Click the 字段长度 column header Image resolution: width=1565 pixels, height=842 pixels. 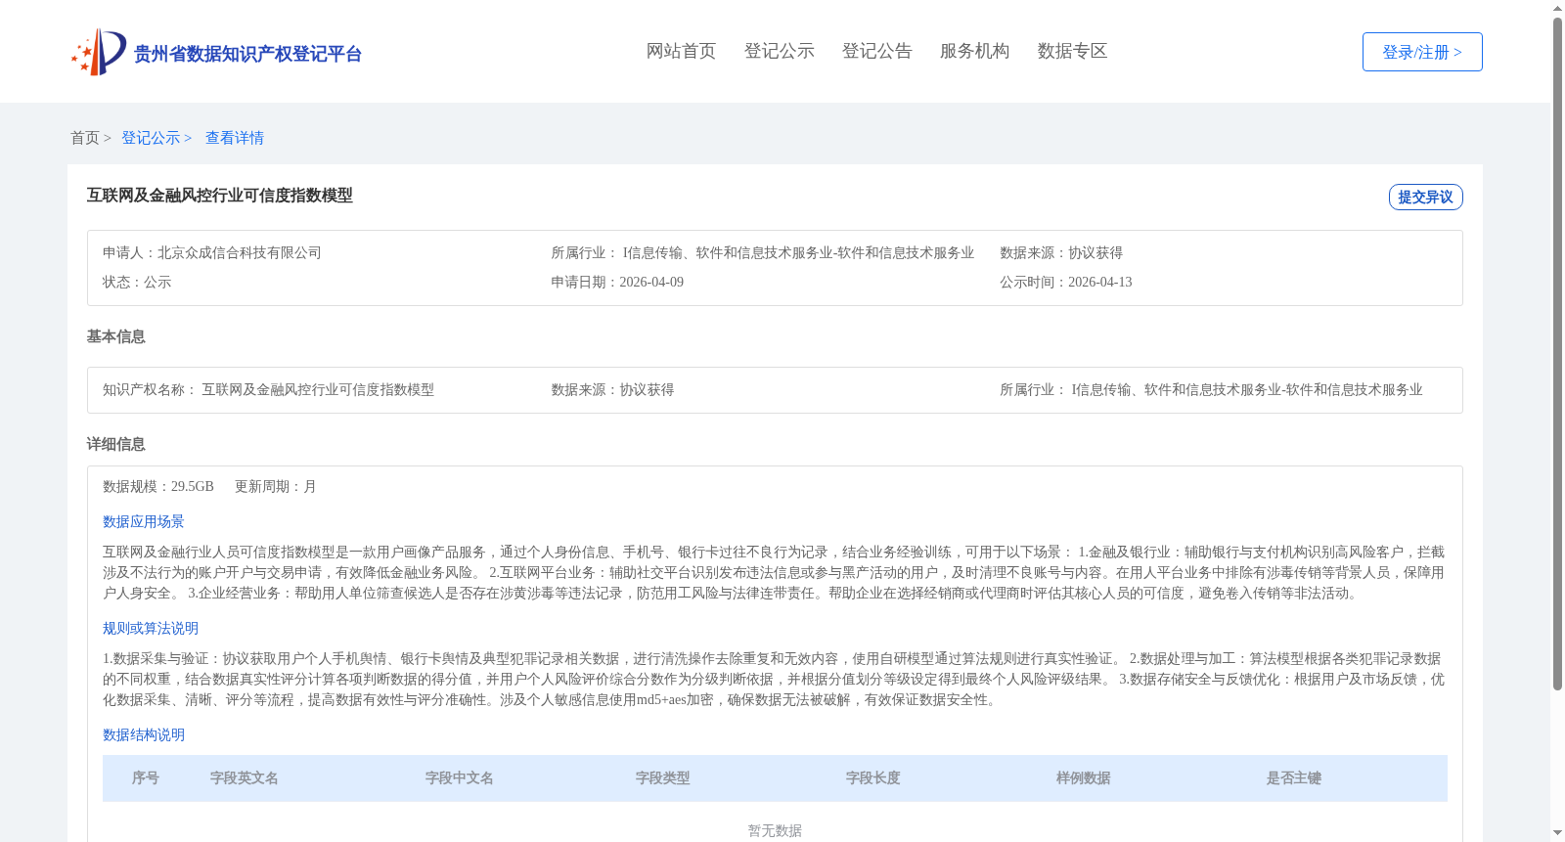[873, 778]
